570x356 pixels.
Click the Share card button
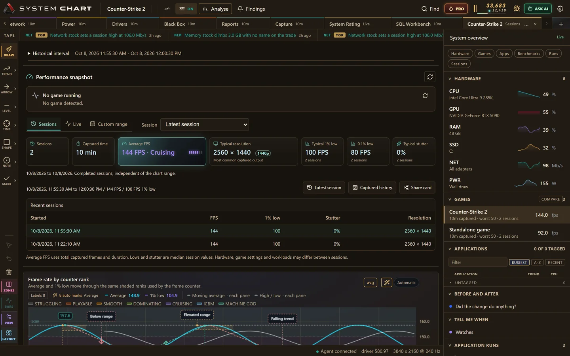pyautogui.click(x=417, y=187)
